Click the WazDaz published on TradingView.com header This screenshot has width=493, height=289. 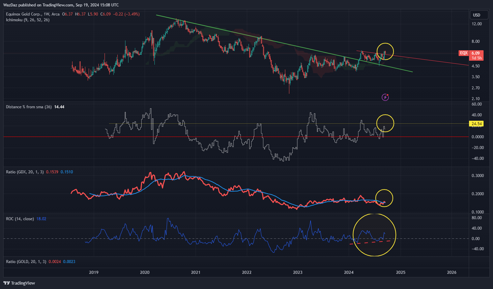click(x=61, y=5)
